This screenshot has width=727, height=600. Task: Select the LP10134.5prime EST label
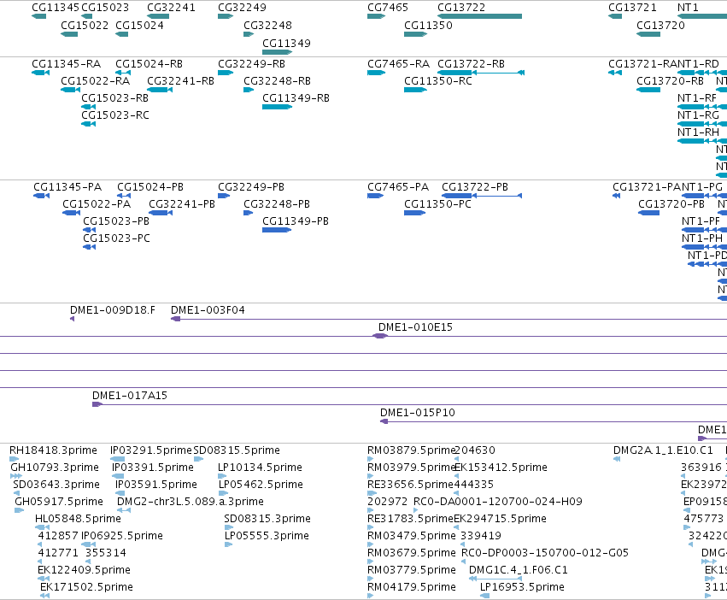coord(260,468)
